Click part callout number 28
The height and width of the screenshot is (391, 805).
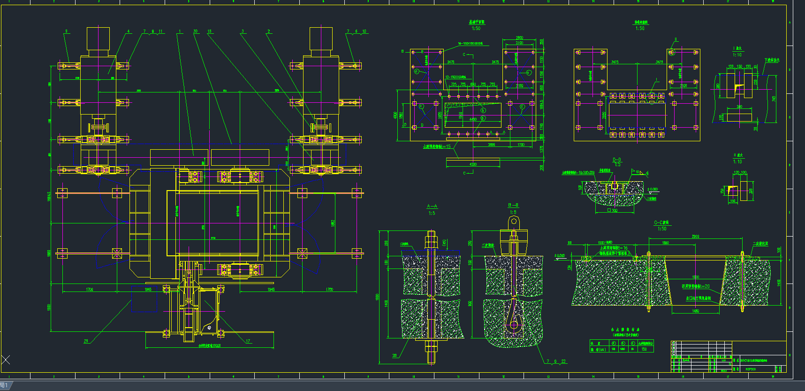[395, 355]
